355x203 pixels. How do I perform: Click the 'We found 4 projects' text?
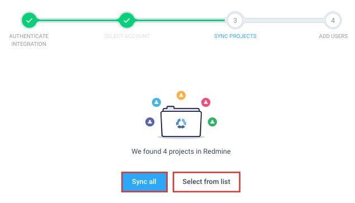coord(181,152)
